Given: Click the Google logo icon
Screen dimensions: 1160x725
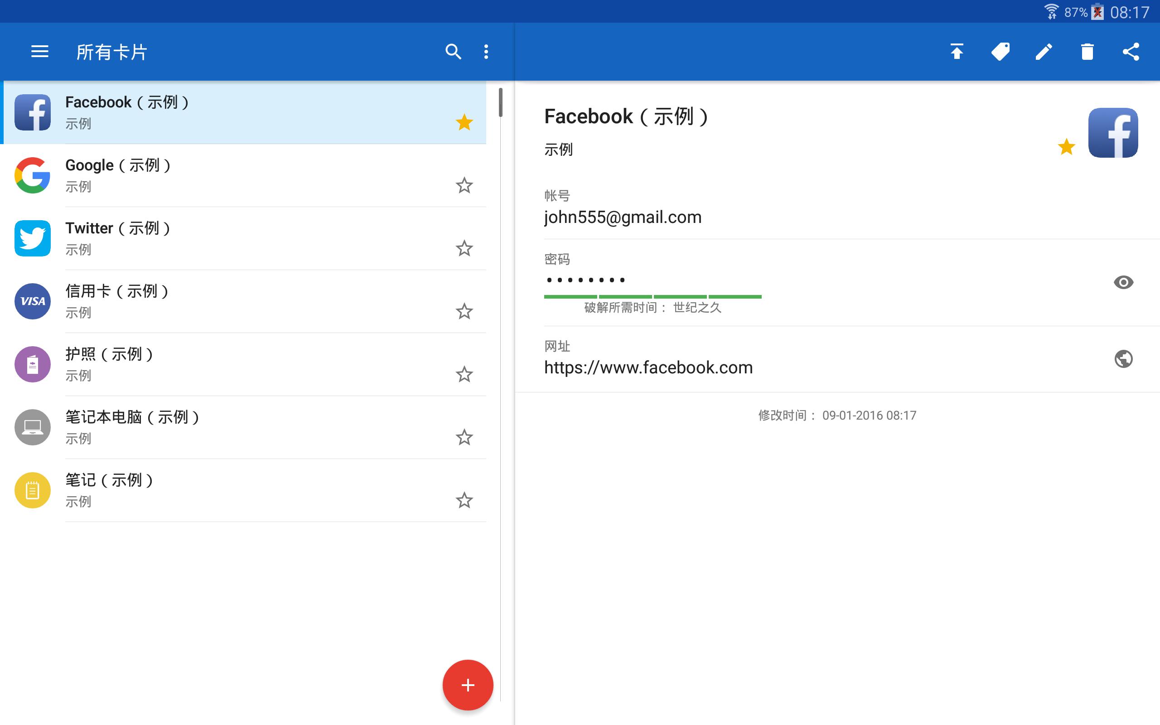Looking at the screenshot, I should pos(33,175).
